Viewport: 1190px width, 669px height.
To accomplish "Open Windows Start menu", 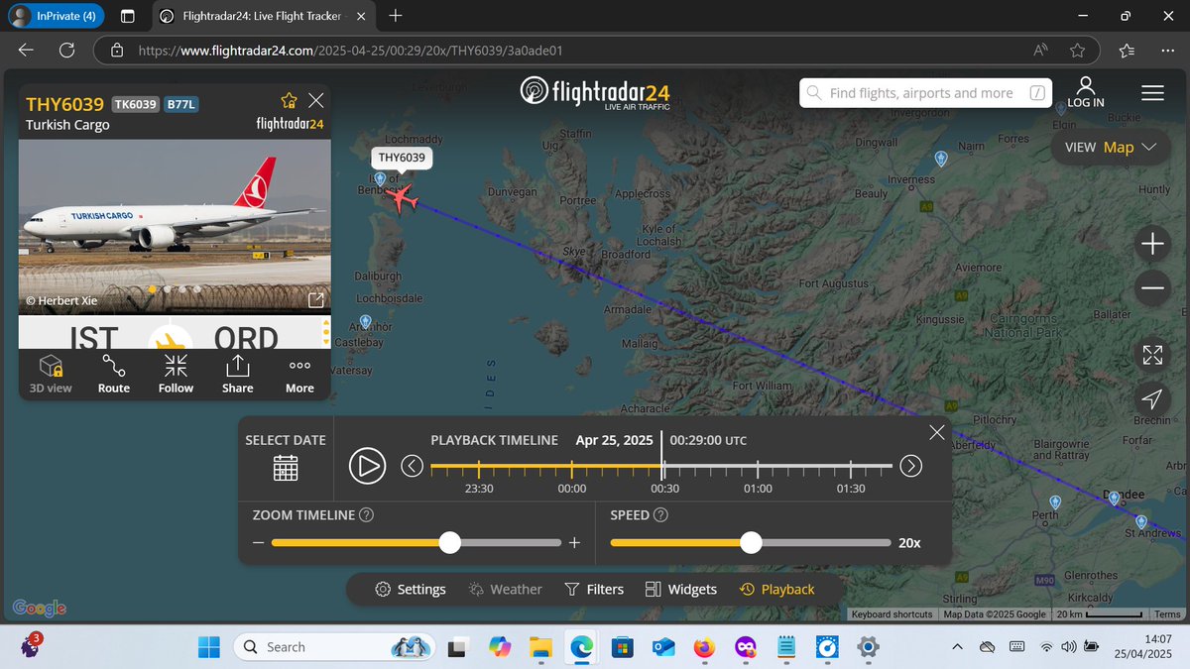I will click(209, 647).
